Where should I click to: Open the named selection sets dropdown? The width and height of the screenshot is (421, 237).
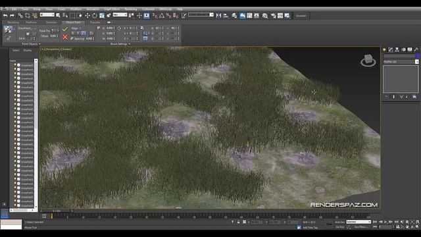201,14
